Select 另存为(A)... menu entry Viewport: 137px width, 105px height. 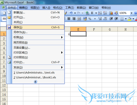36,32
